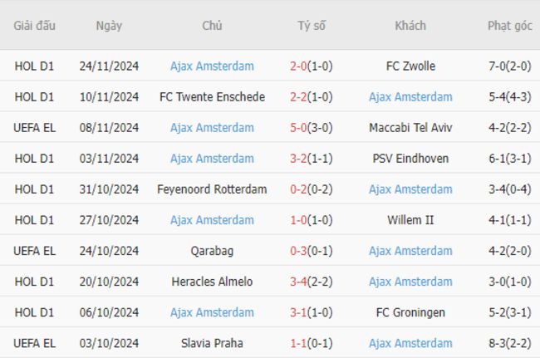Open FC Groningen team link
The image size is (540, 358).
(x=410, y=312)
